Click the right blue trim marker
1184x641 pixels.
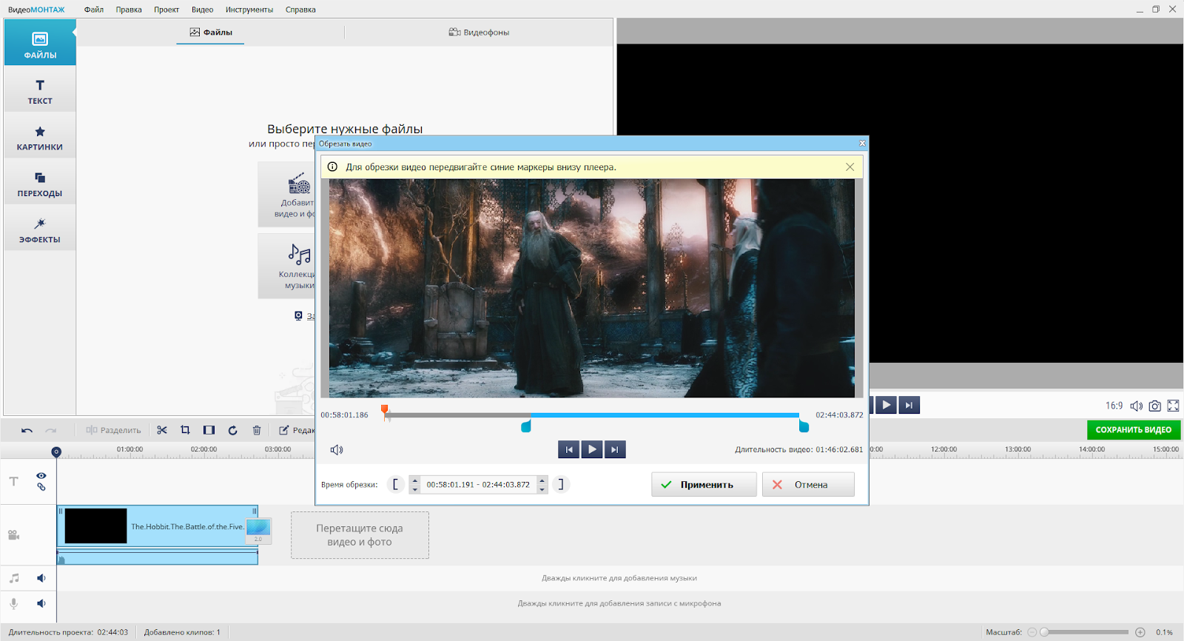pos(804,426)
